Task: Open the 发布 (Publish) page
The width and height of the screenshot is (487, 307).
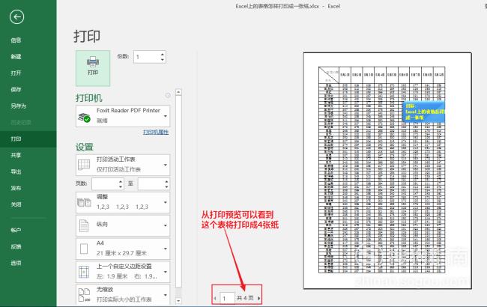Action: click(16, 188)
